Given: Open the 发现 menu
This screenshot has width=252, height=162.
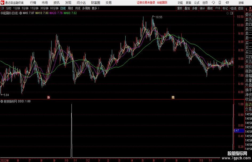Looking at the screenshot, I should pyautogui.click(x=68, y=3).
